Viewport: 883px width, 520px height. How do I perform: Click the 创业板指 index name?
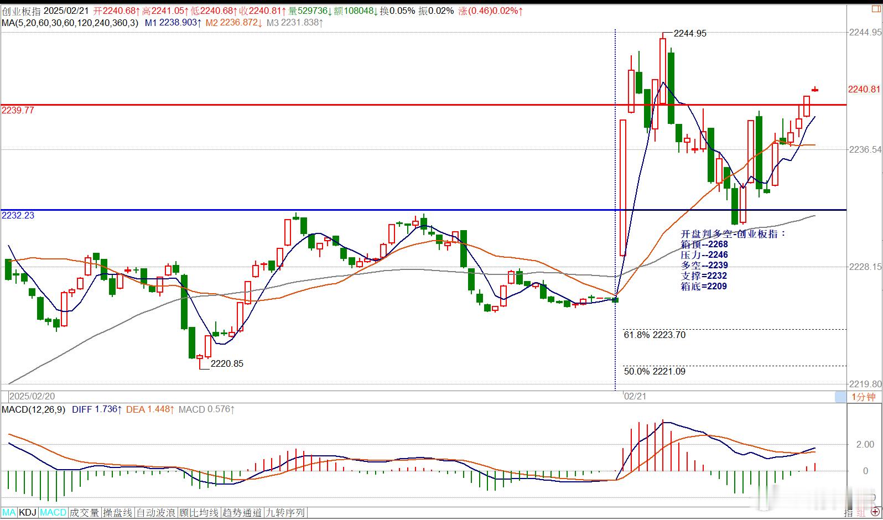(x=21, y=11)
